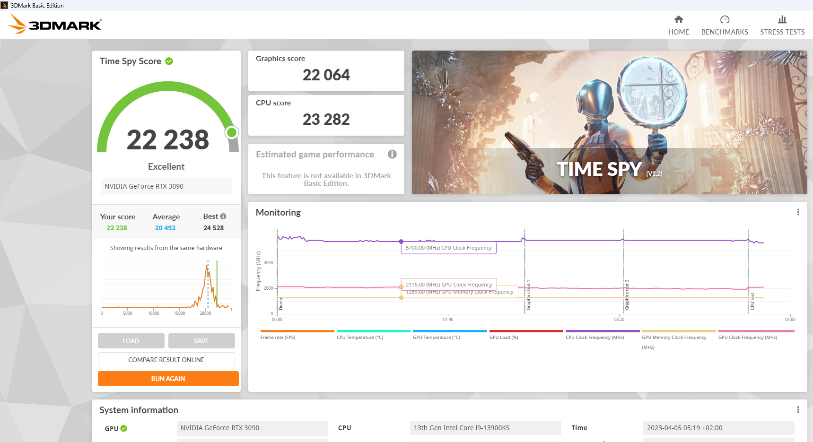The height and width of the screenshot is (442, 813).
Task: Click the Graphics test 1 marker on chart
Action: pos(529,295)
